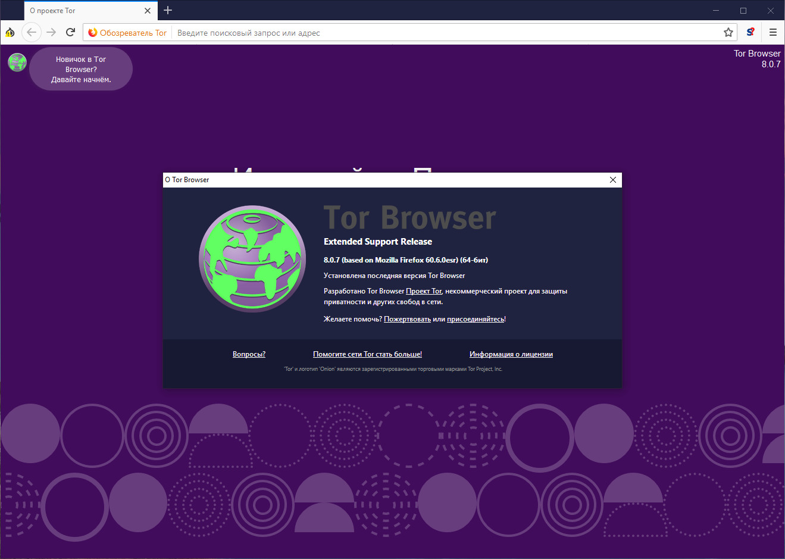Bookmark this page with the star icon
The image size is (785, 559).
[x=728, y=33]
